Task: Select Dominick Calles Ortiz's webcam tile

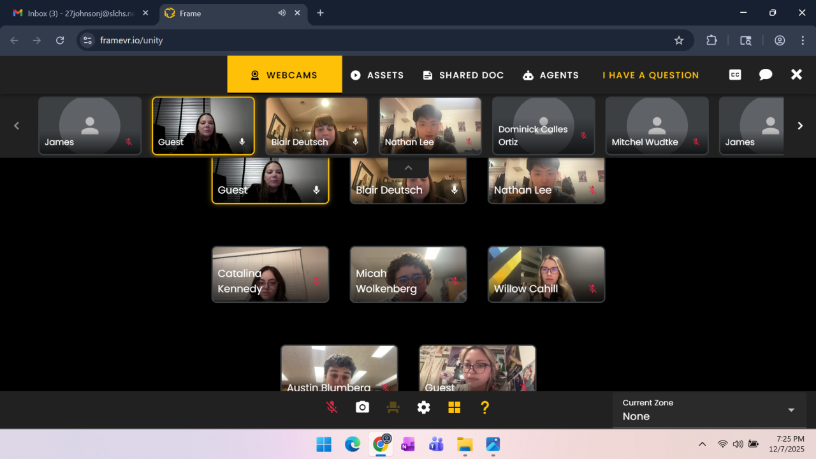Action: pyautogui.click(x=543, y=126)
